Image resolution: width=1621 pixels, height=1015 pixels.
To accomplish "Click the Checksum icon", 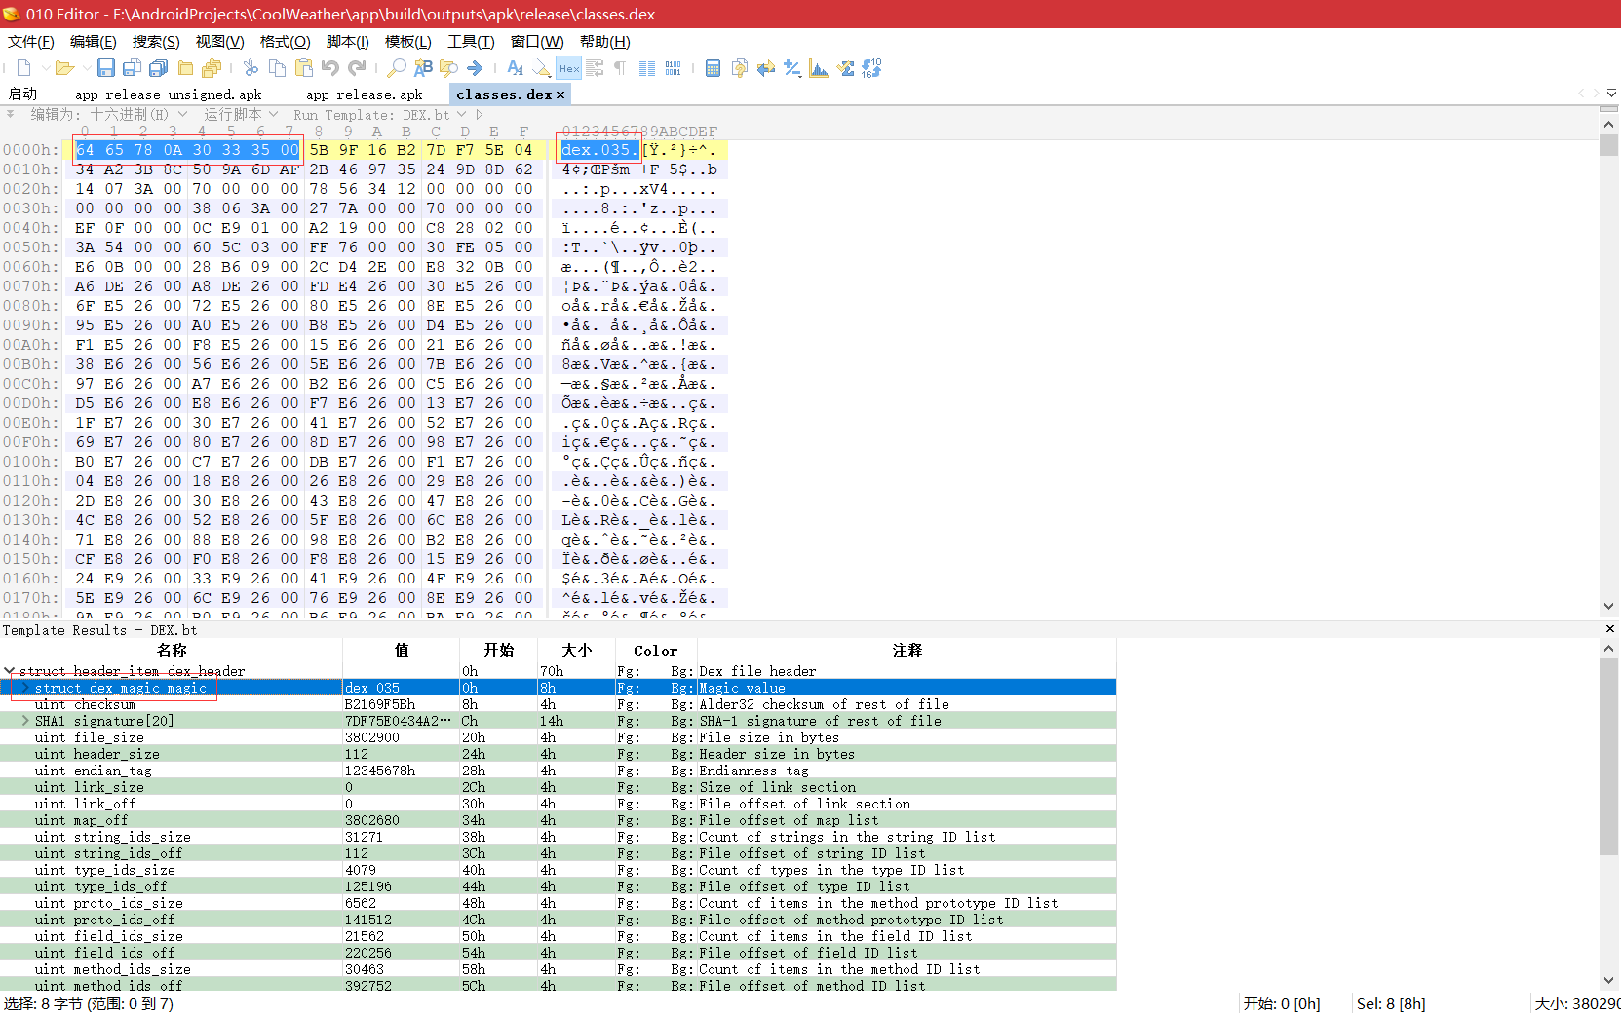I will 845,68.
